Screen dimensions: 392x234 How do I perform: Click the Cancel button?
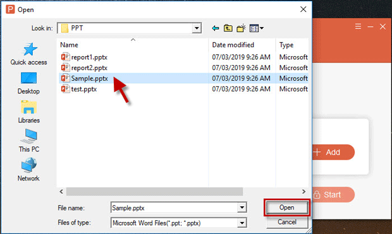click(287, 222)
